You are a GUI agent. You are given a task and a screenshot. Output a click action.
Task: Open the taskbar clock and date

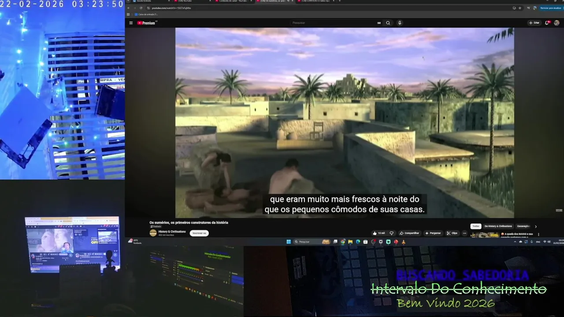558,242
